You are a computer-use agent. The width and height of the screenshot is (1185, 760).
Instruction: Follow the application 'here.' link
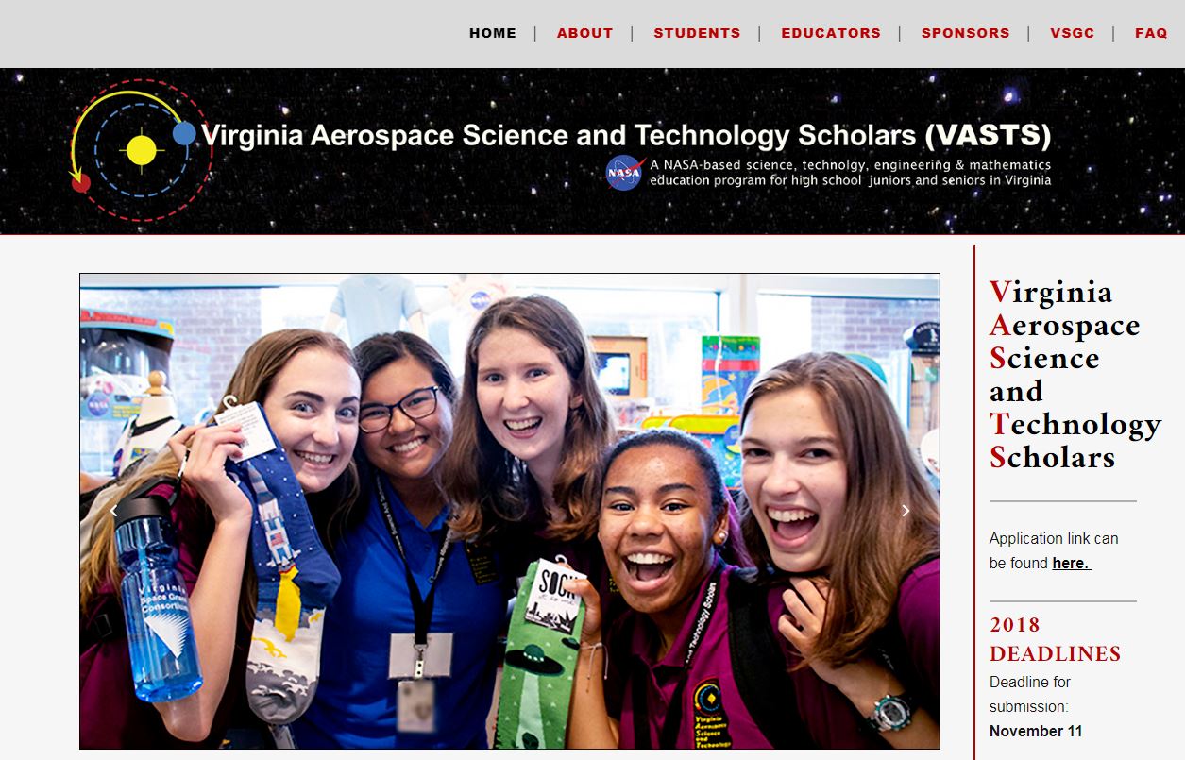(1072, 563)
